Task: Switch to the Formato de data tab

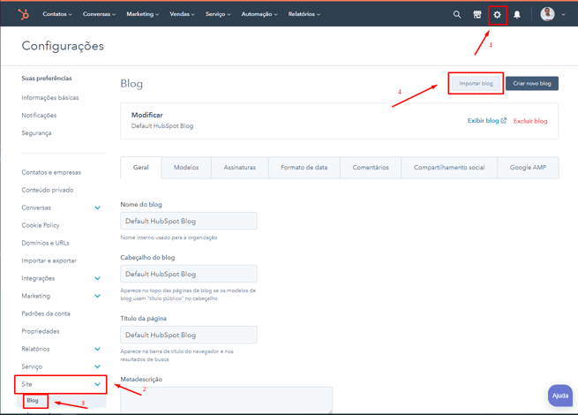Action: click(x=304, y=168)
